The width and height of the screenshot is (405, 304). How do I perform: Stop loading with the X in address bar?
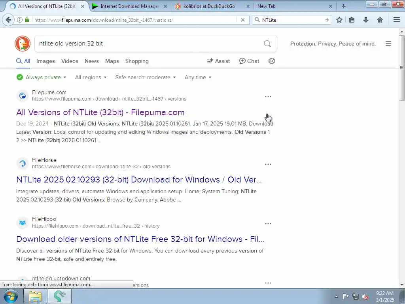click(242, 20)
